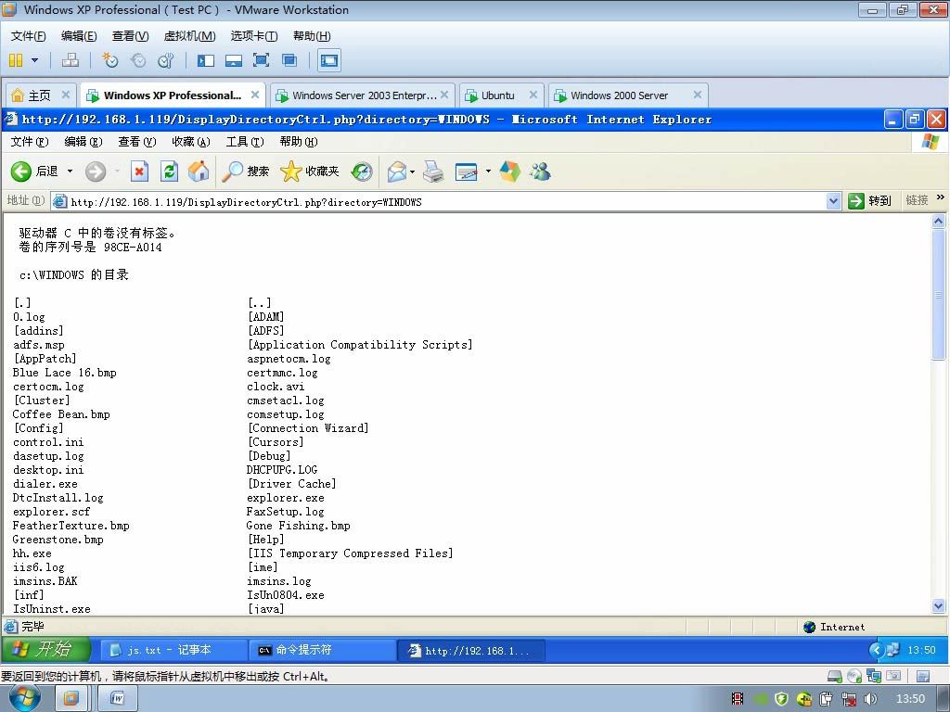Click host volume speaker tray icon
Screen dimensions: 950x712
tap(870, 699)
